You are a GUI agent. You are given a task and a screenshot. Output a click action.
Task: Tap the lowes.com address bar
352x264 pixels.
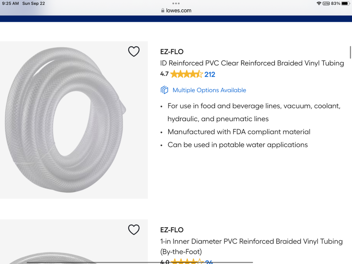click(176, 11)
